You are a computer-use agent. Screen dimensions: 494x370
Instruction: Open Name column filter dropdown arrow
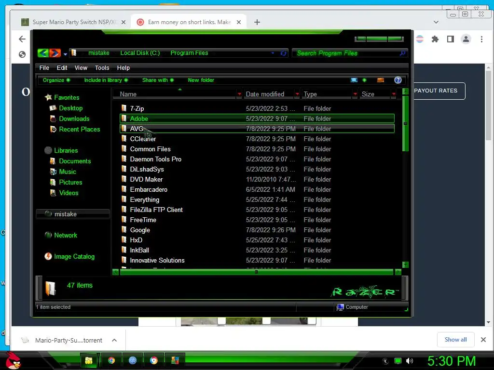click(x=239, y=94)
